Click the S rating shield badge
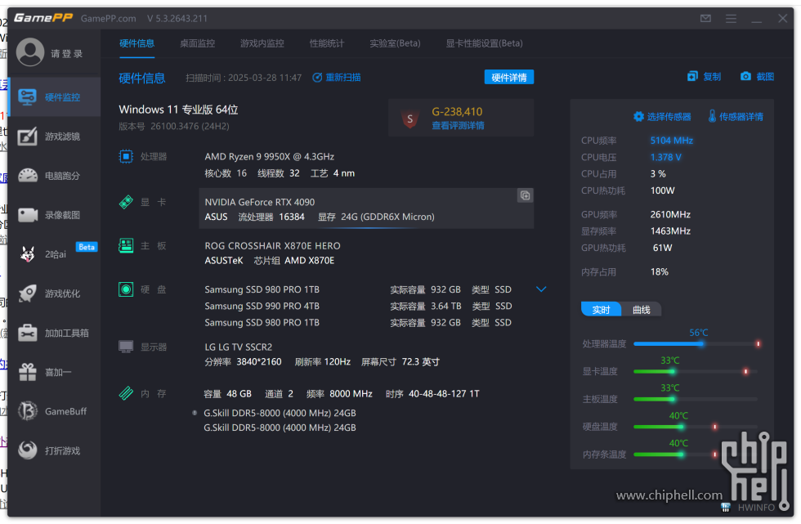Viewport: 801px width, 524px height. [x=409, y=119]
